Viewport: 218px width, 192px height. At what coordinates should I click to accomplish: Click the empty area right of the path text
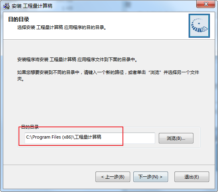click(x=128, y=138)
